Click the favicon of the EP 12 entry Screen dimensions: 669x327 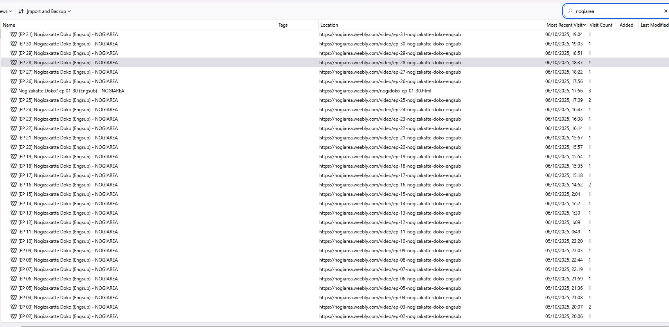tap(14, 222)
